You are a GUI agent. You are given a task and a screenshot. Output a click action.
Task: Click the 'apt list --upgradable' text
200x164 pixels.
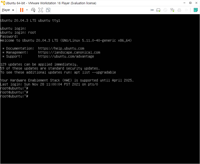point(95,72)
